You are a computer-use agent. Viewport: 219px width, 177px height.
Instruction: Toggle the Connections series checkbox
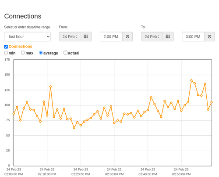(6, 47)
